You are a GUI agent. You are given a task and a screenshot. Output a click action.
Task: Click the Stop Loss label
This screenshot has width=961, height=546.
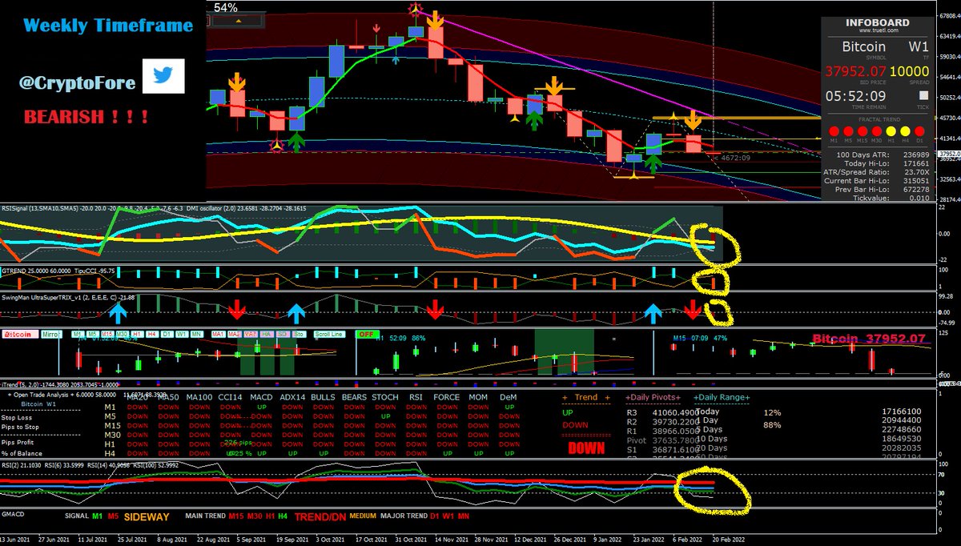coord(18,417)
